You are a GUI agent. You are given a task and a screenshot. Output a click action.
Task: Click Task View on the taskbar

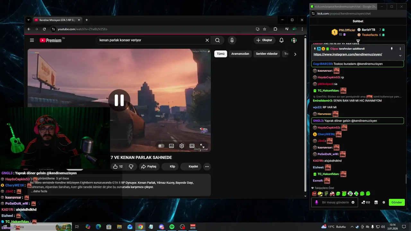pyautogui.click(x=77, y=227)
